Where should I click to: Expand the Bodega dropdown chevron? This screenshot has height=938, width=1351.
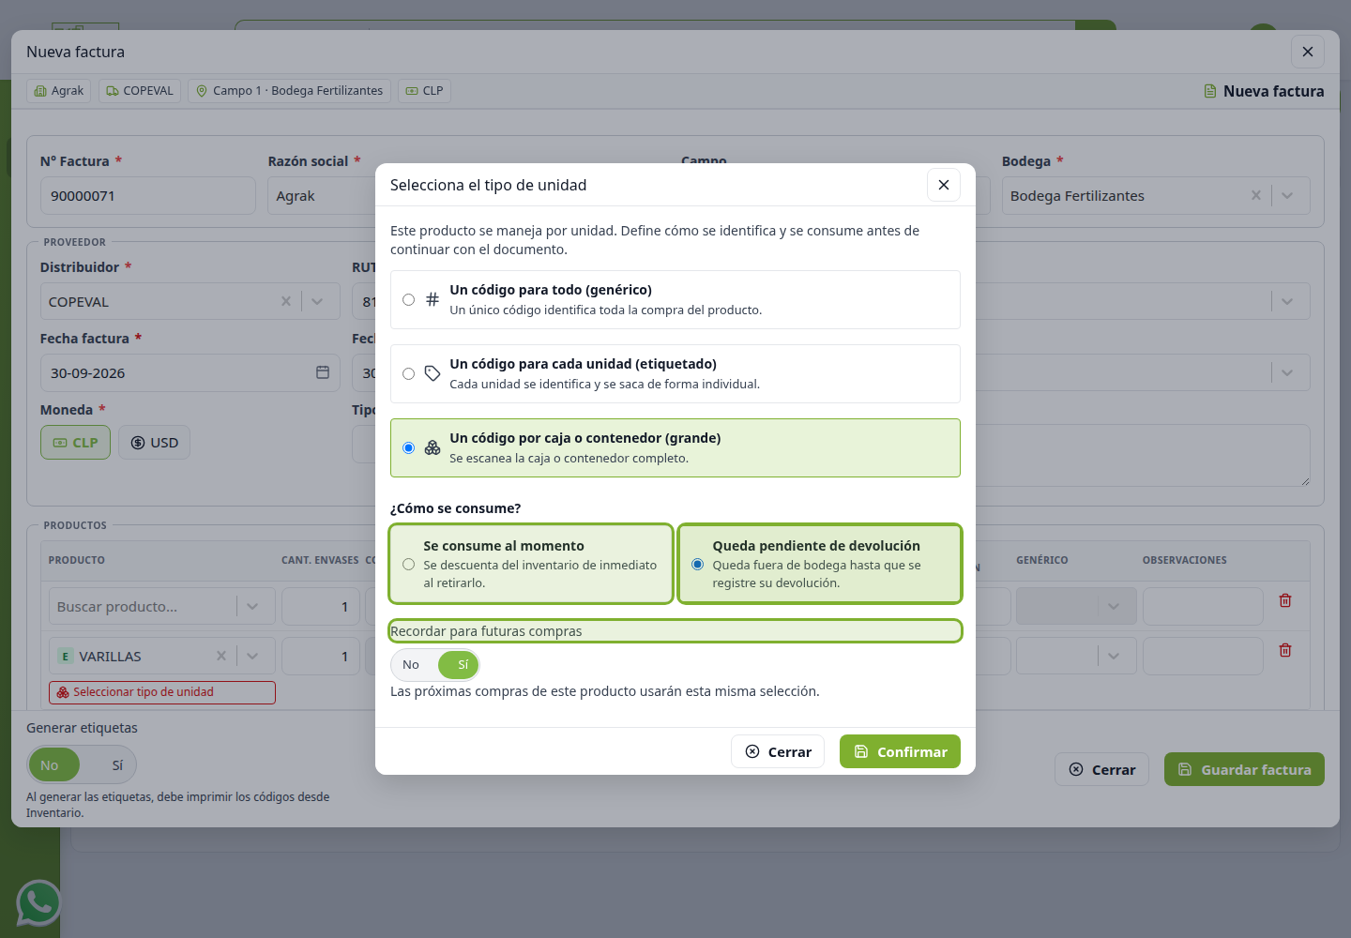click(1287, 195)
